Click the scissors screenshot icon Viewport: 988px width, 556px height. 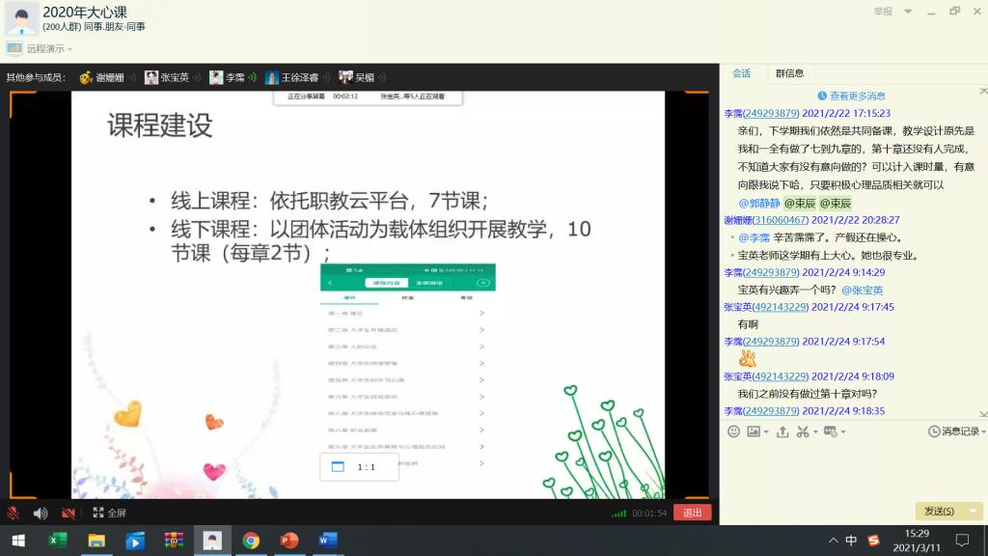[802, 431]
